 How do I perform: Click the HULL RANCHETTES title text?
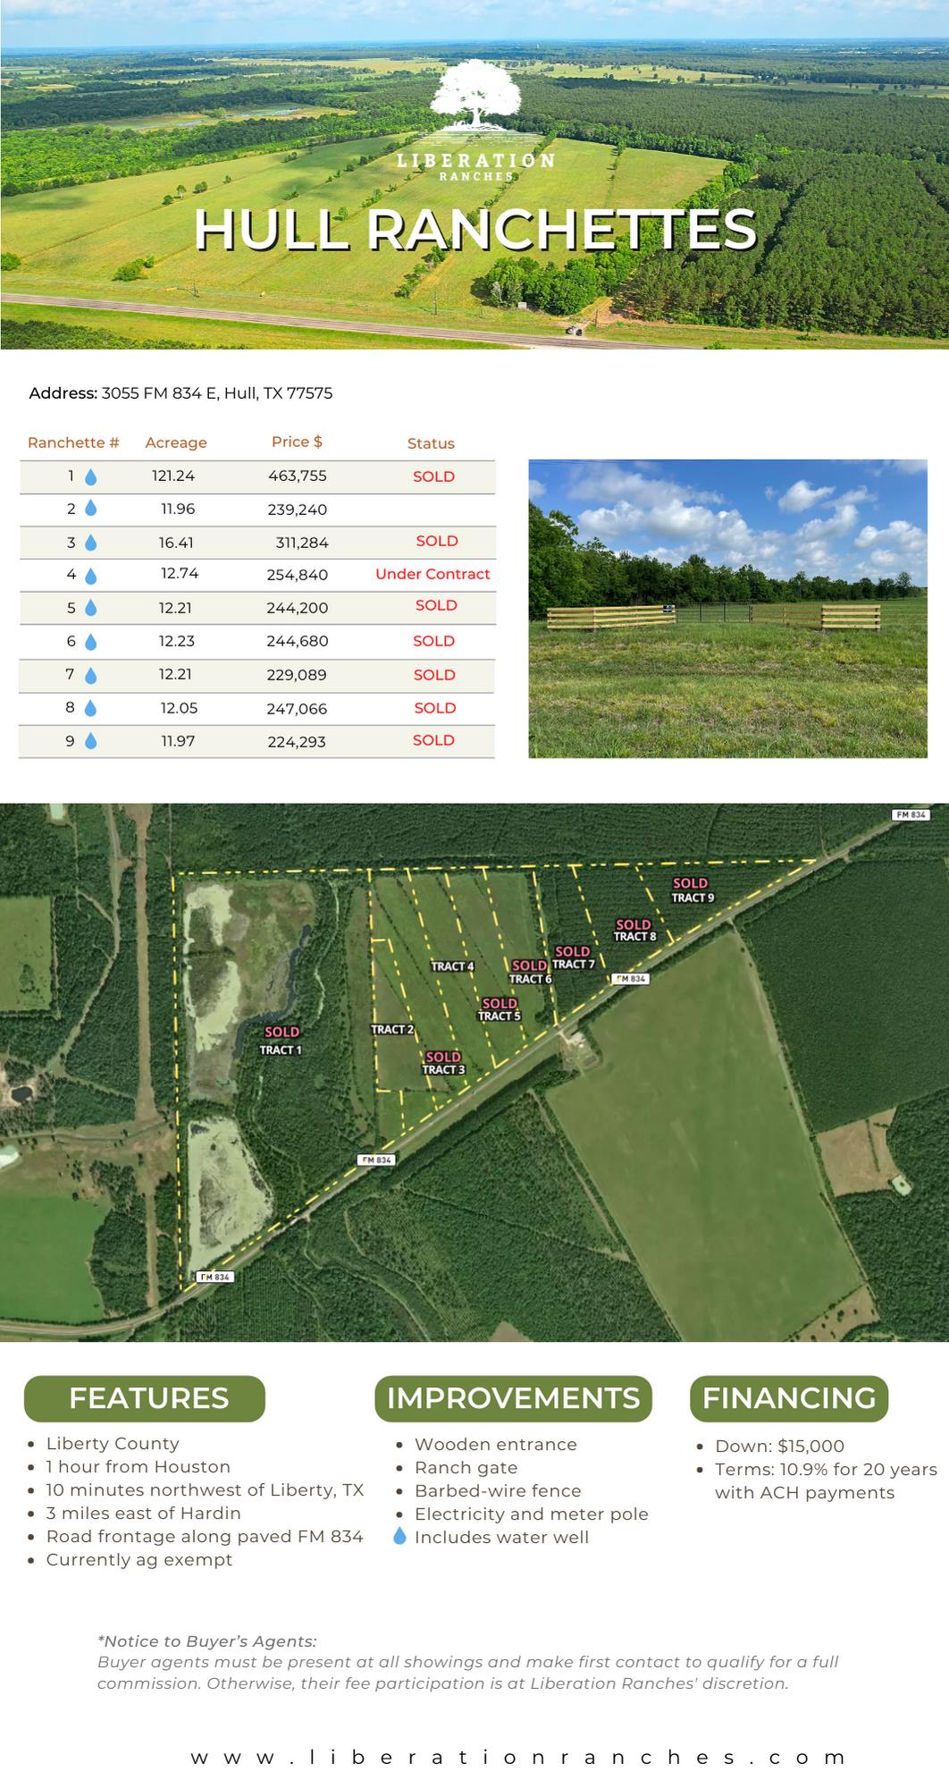coord(475,230)
